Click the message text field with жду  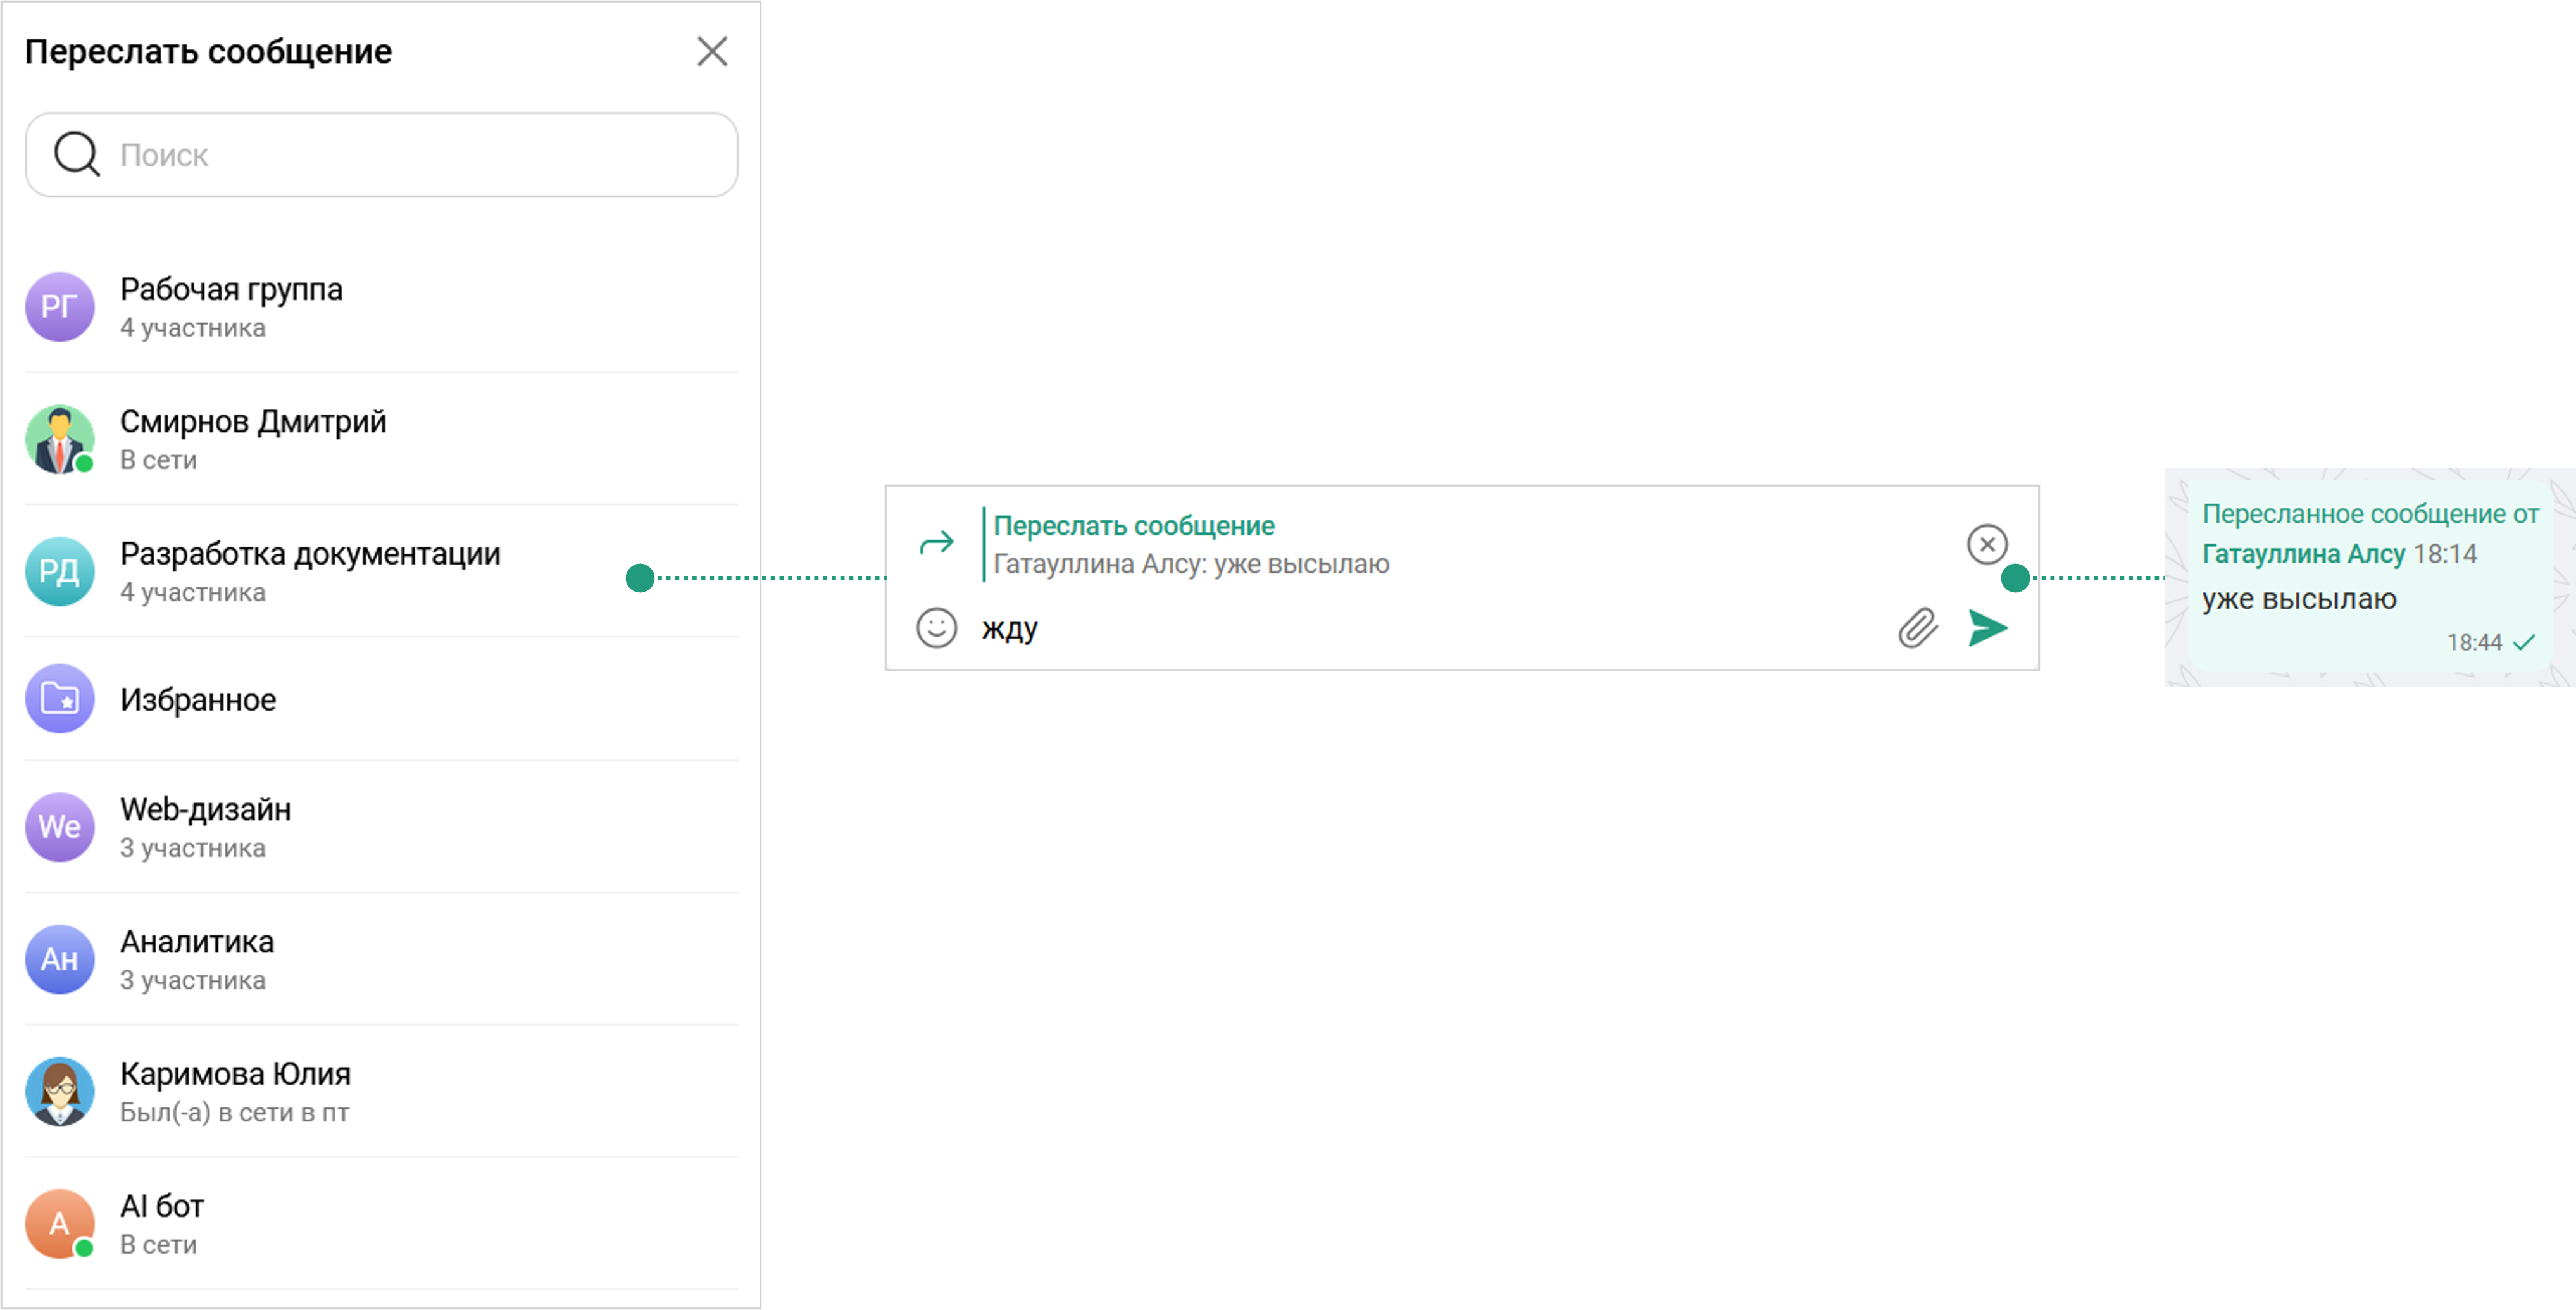(1400, 628)
